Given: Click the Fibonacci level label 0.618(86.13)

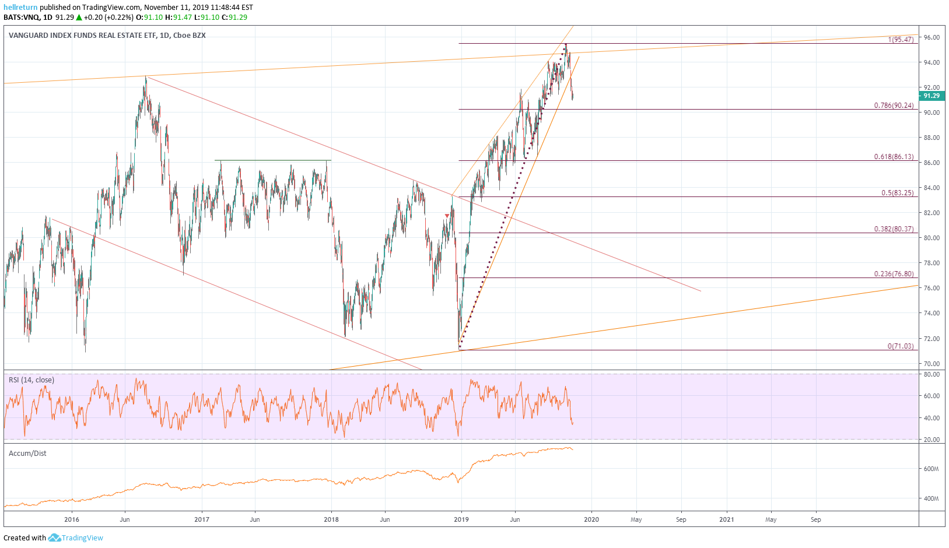Looking at the screenshot, I should pyautogui.click(x=894, y=157).
